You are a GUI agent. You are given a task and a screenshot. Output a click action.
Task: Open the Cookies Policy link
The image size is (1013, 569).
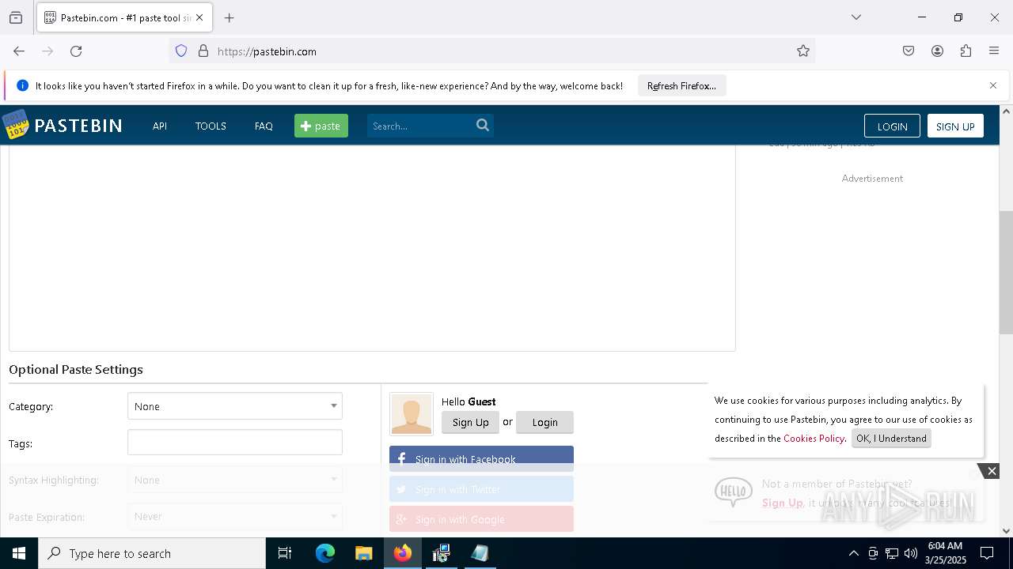point(814,439)
